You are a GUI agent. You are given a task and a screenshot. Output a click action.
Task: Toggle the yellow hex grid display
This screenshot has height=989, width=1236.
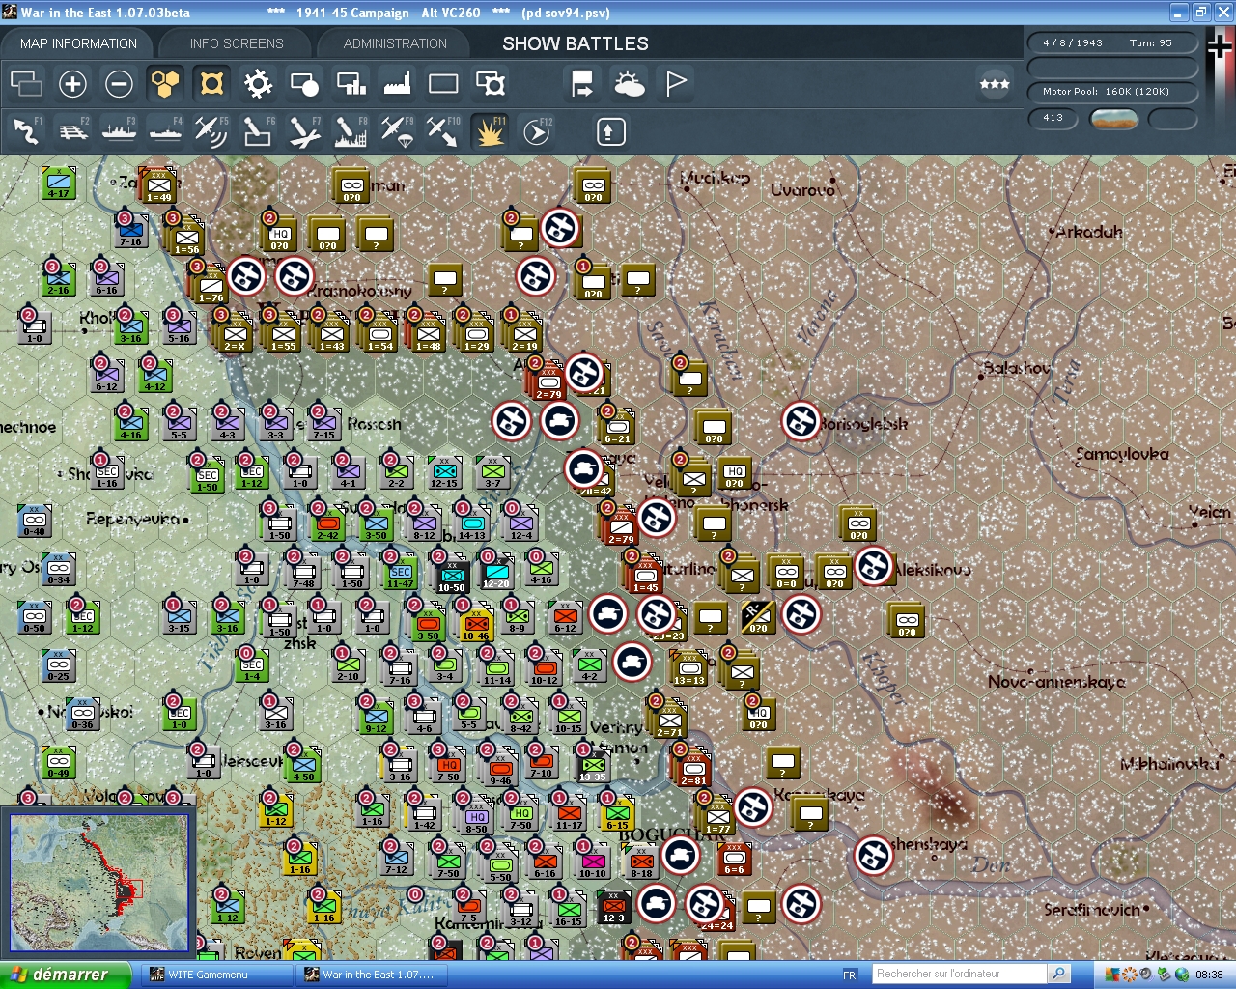pyautogui.click(x=165, y=84)
